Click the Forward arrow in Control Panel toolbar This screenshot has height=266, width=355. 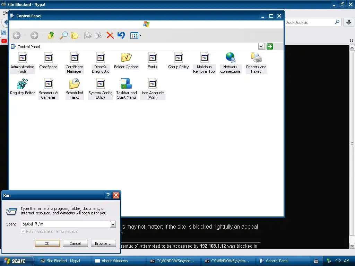[34, 35]
